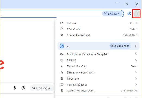The height and width of the screenshot is (98, 142).
Task: Open Cửa sổ Ẩn danh mới
Action: [x=98, y=35]
